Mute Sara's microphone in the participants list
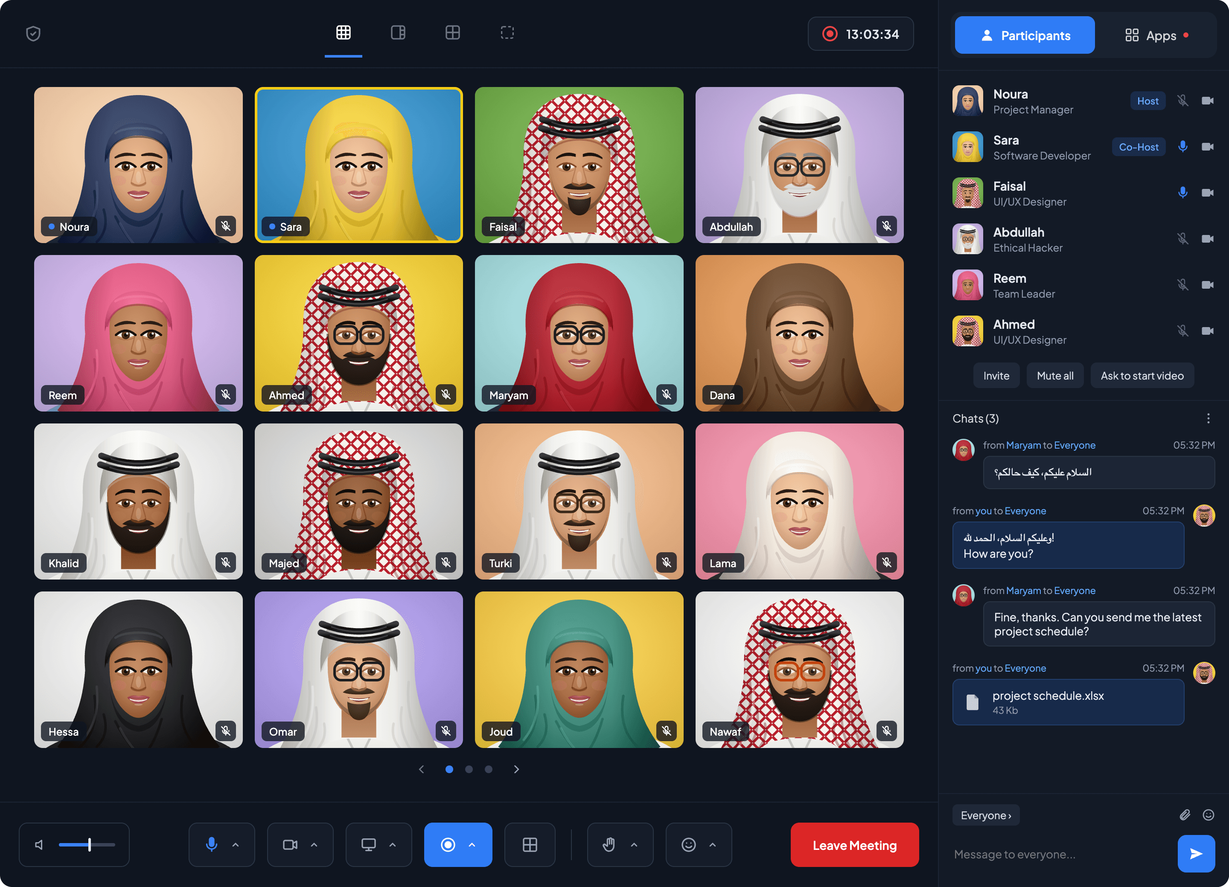 point(1182,147)
